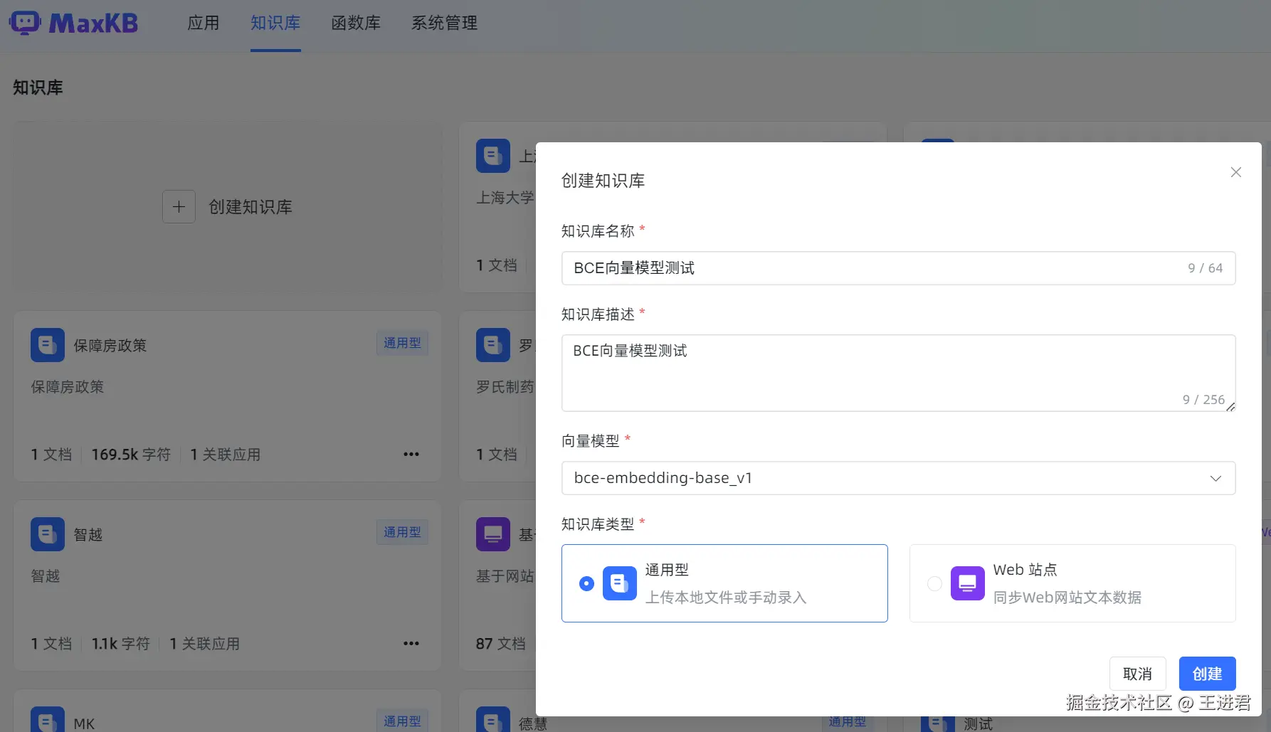Viewport: 1271px width, 732px height.
Task: Click the 通用型 type icon in dialog
Action: click(x=620, y=583)
